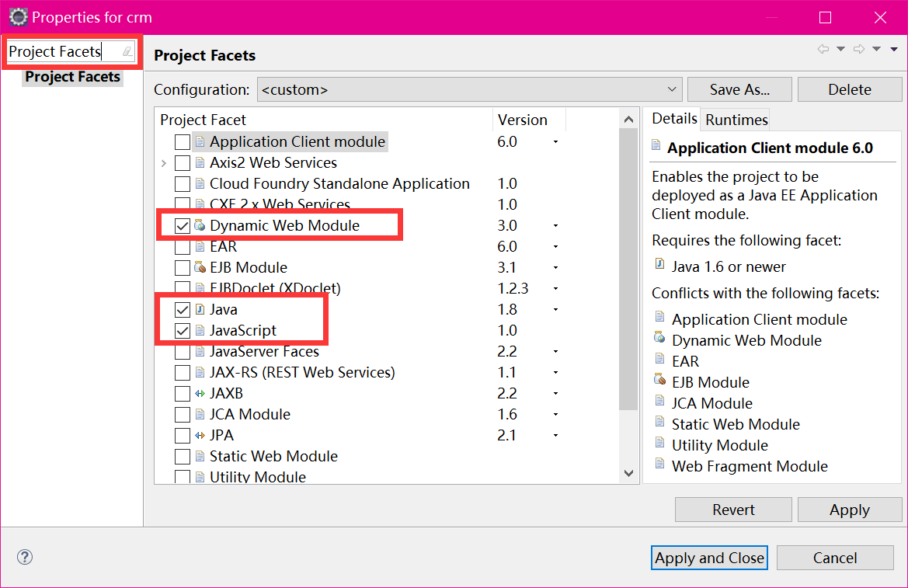Screen dimensions: 908x588
Task: Click the Save As button
Action: click(739, 89)
